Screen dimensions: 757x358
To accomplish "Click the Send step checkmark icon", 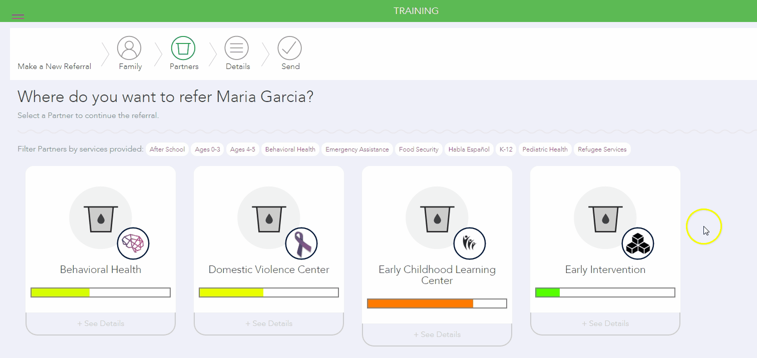I will pos(290,48).
